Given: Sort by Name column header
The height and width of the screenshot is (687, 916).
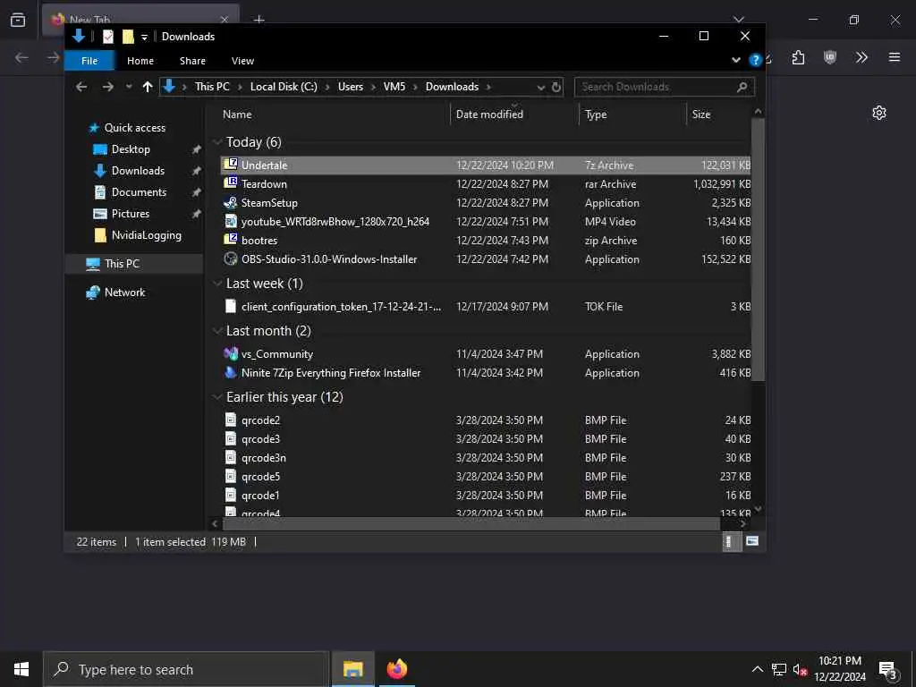Looking at the screenshot, I should 237,114.
